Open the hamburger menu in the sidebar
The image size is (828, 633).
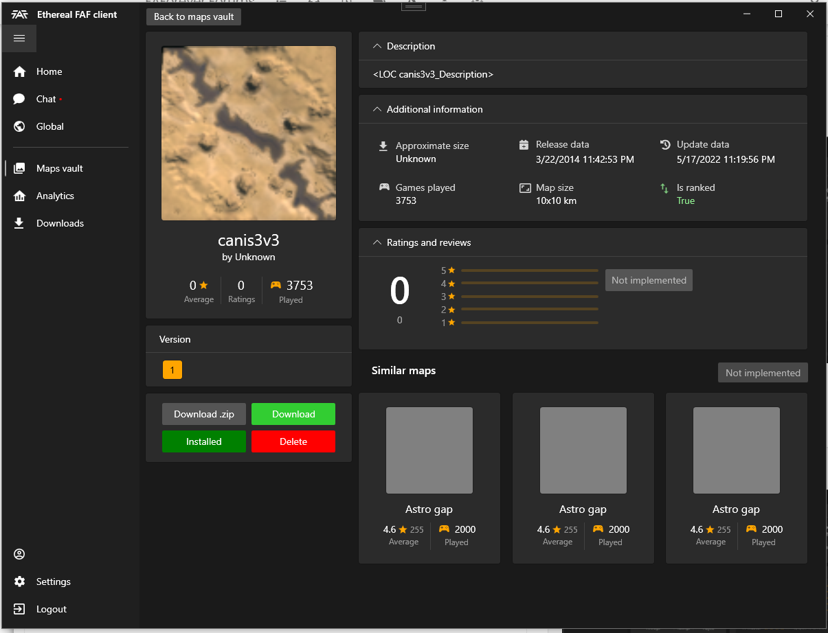point(19,38)
